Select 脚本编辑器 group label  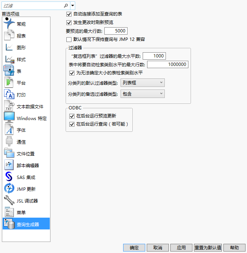[28, 166]
